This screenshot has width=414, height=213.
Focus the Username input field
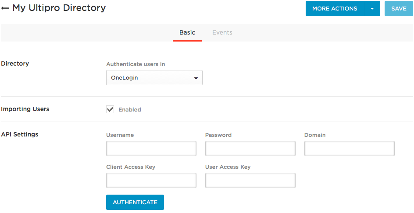(151, 149)
